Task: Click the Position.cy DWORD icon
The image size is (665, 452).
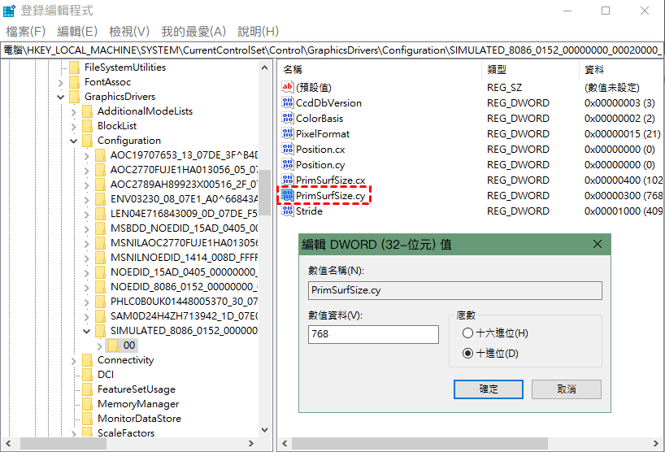Action: (x=288, y=164)
